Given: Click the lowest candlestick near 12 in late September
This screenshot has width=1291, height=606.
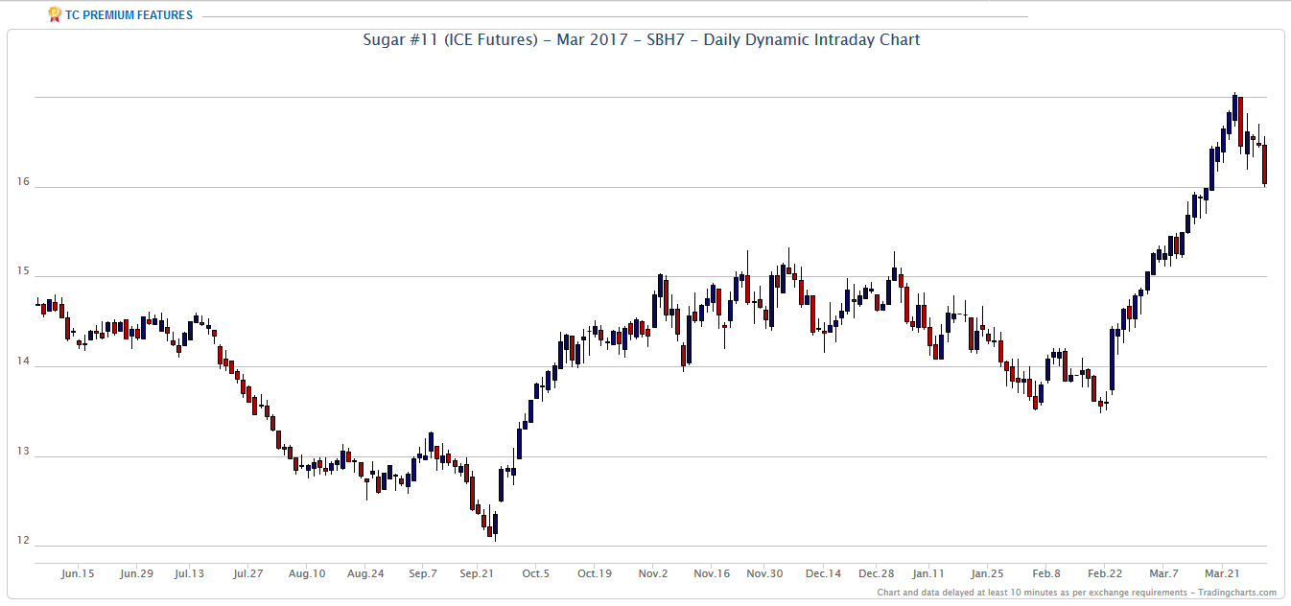Looking at the screenshot, I should pos(495,524).
